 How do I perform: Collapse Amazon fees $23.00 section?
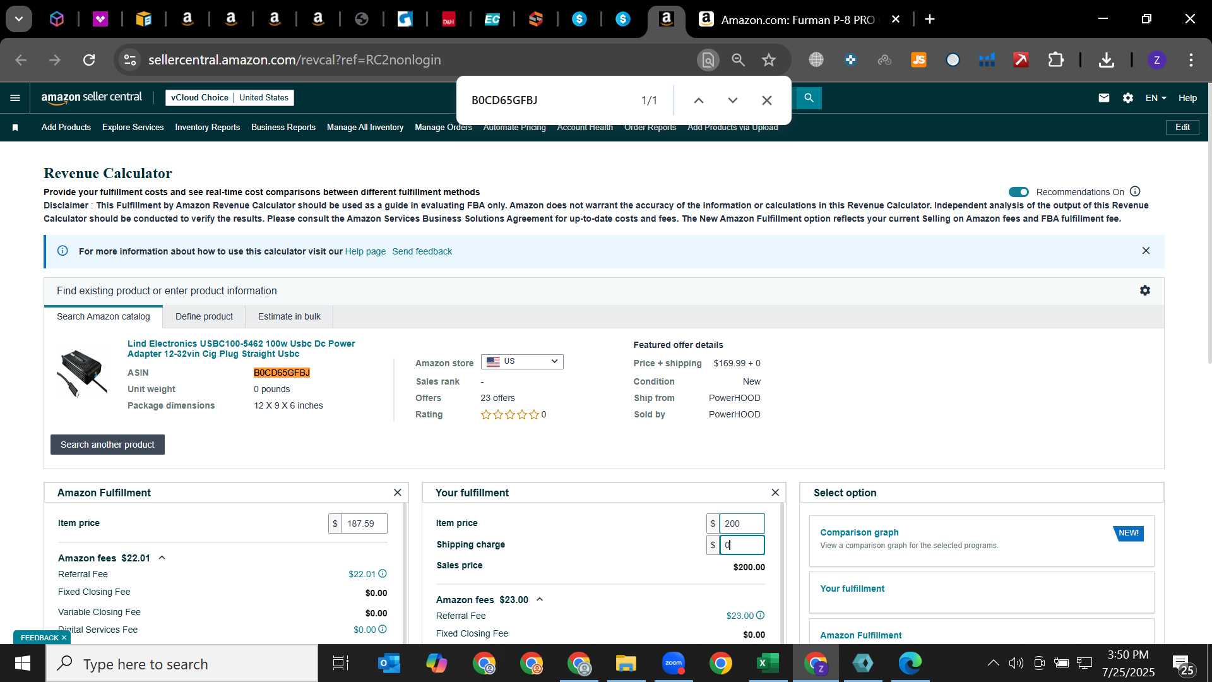(x=540, y=599)
